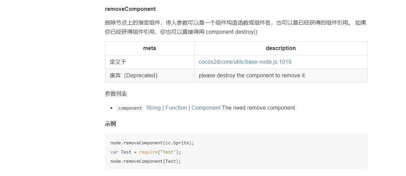Click the node.removeComponent(cc.Sprite) code line

[x=152, y=143]
